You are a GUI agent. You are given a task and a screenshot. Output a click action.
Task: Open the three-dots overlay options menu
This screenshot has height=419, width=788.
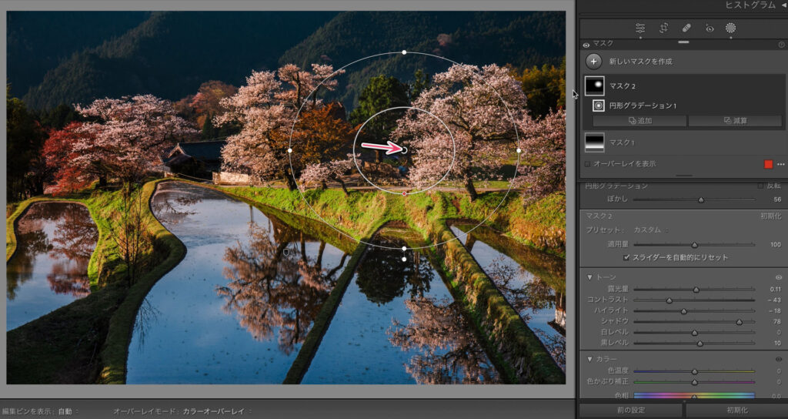[x=780, y=164]
